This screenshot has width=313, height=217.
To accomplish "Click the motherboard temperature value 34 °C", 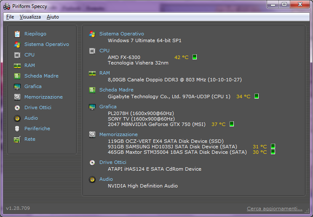I will pos(243,96).
